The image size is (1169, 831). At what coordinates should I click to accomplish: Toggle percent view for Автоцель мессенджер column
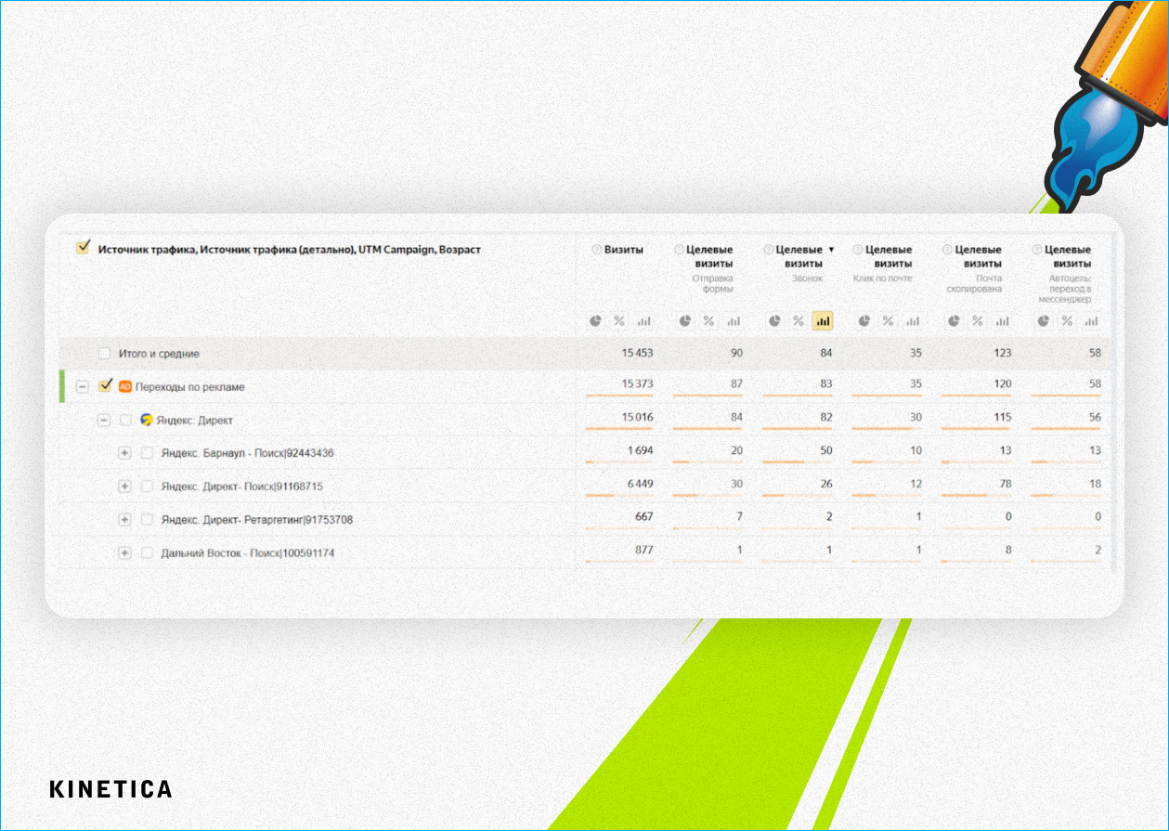(1066, 321)
